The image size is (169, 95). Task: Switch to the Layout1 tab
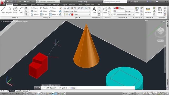18,91
